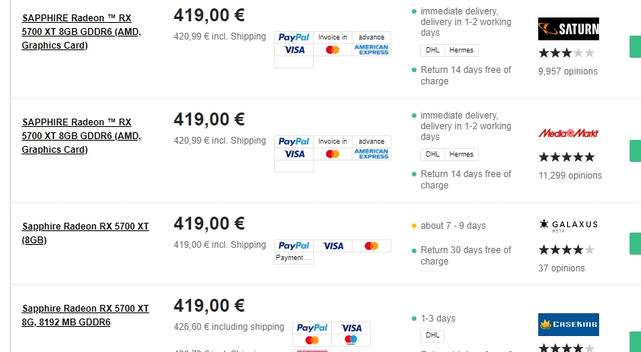Click the Saturn three-star rating

[x=566, y=52]
